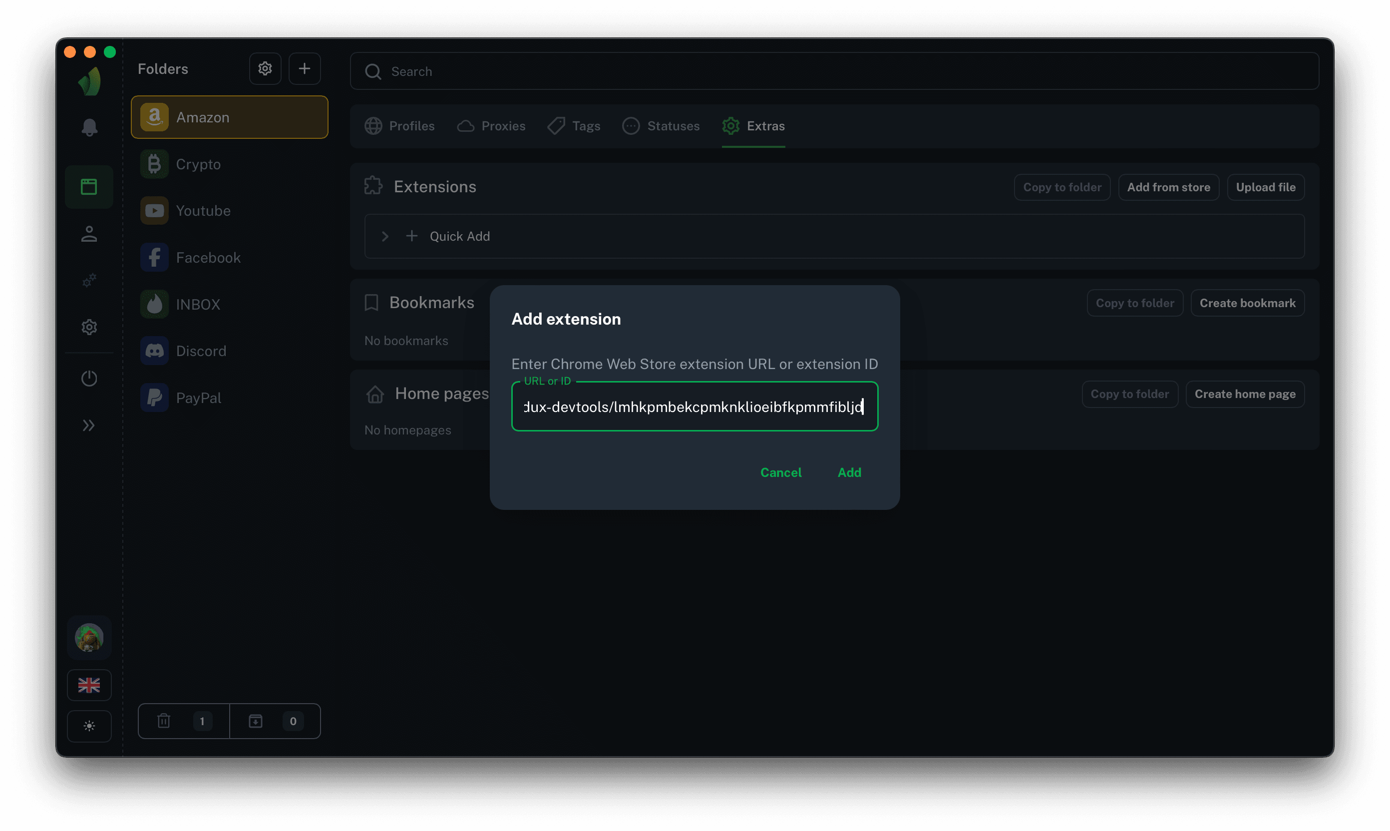Switch to the Proxies tab
Screen dimensions: 1390x831
click(491, 126)
